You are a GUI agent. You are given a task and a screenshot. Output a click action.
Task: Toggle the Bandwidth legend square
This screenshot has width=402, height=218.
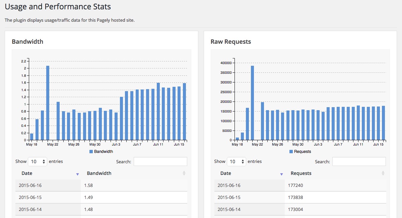tap(91, 152)
